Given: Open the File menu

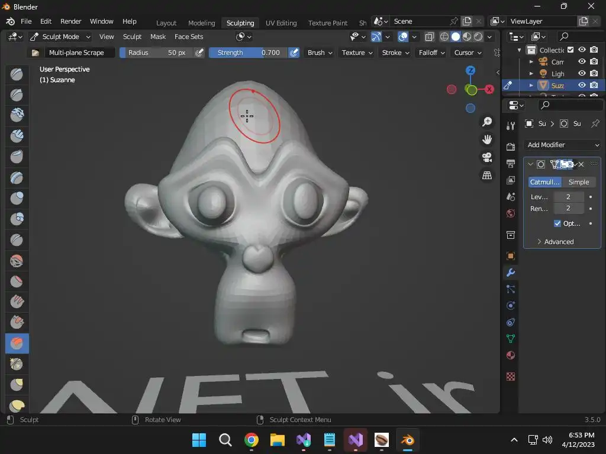Looking at the screenshot, I should (x=26, y=21).
